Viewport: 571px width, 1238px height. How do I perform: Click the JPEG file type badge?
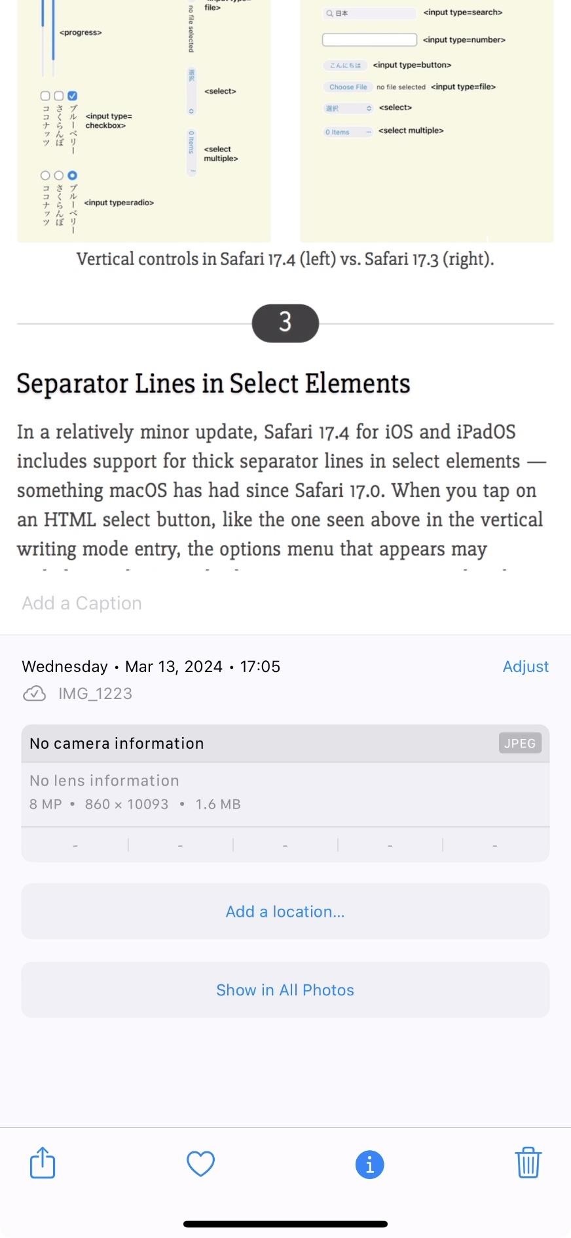[x=519, y=743]
